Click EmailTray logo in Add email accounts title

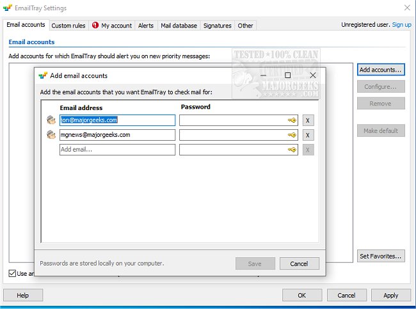pyautogui.click(x=43, y=75)
